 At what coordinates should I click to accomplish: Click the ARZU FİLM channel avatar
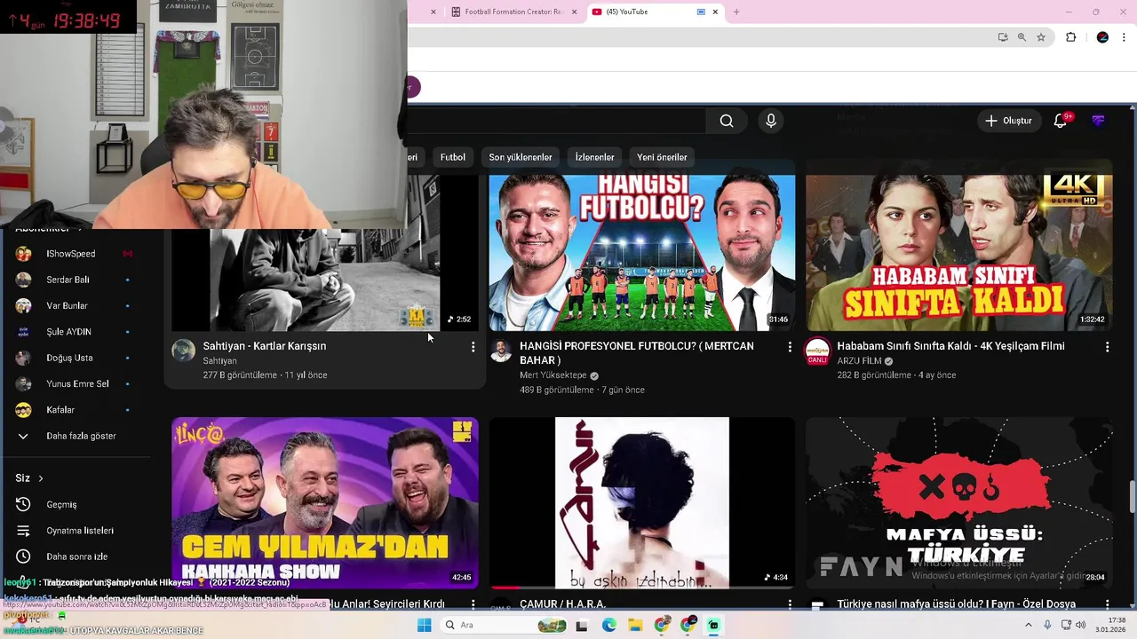point(817,350)
